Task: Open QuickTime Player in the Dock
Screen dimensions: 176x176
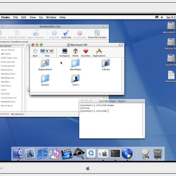Action: 91,154
